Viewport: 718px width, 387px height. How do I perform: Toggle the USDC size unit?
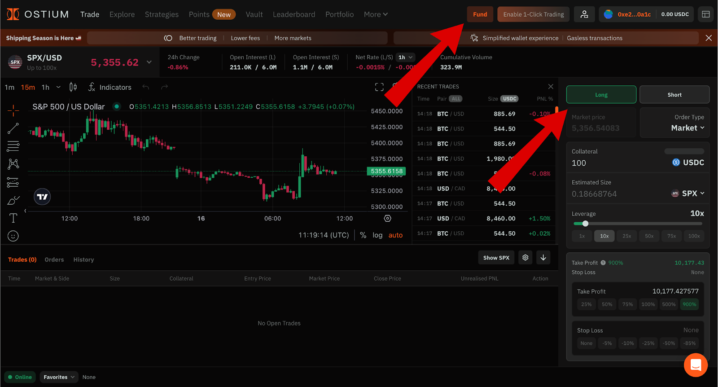click(509, 99)
